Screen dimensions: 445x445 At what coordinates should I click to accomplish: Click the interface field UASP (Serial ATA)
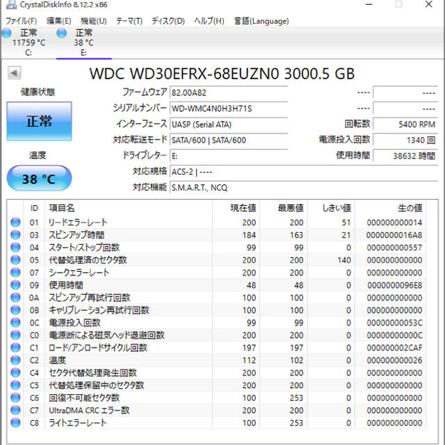tap(229, 124)
